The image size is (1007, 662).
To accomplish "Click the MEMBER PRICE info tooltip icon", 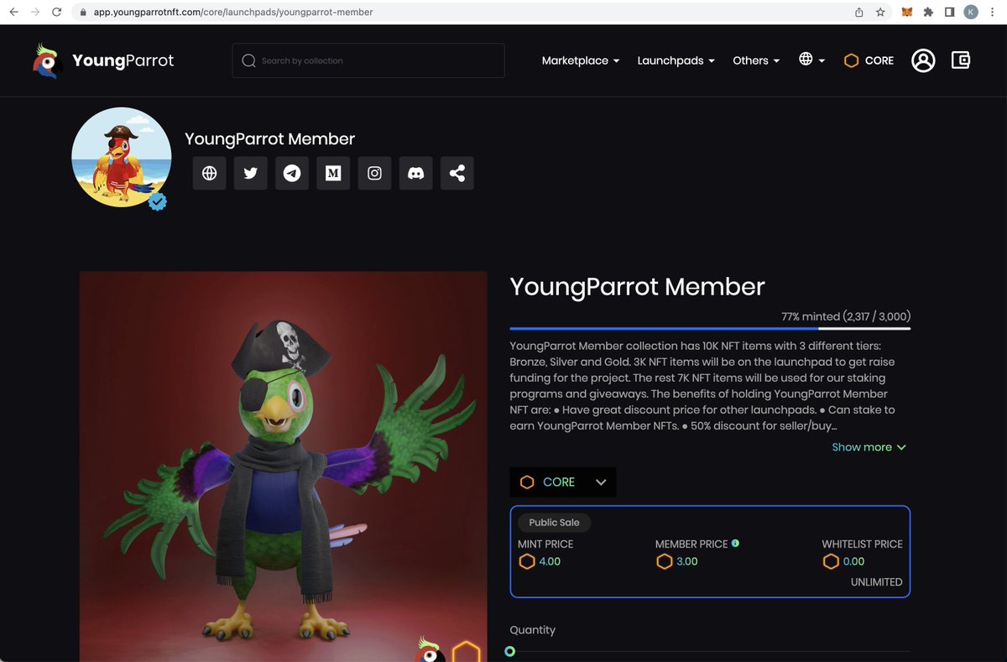I will pos(735,543).
